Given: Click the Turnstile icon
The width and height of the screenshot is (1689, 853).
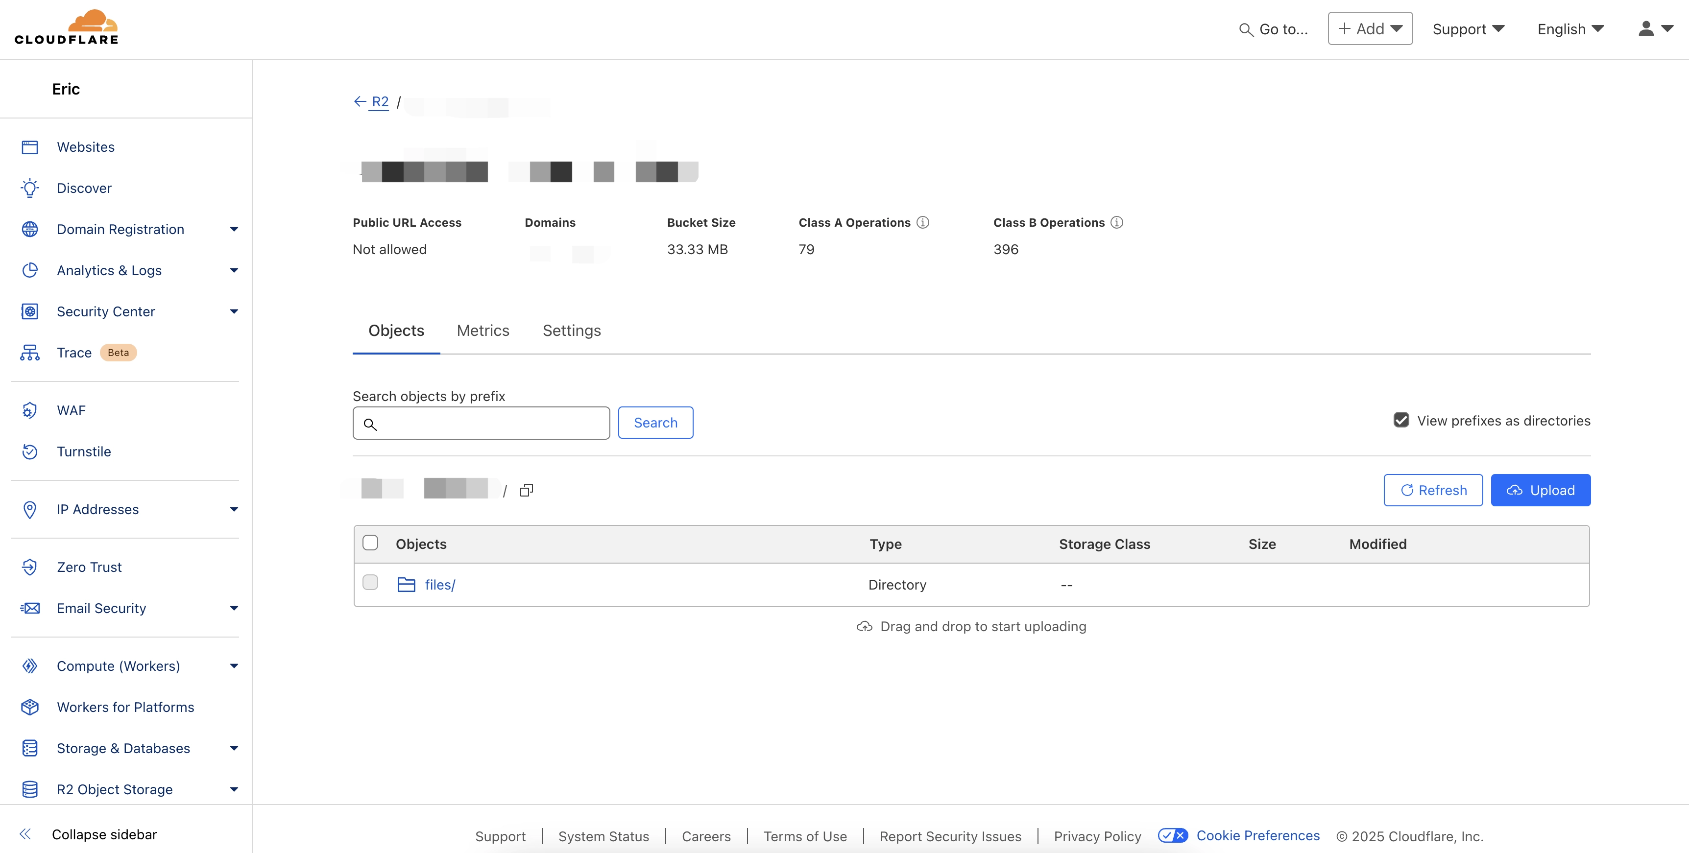Looking at the screenshot, I should click(30, 452).
